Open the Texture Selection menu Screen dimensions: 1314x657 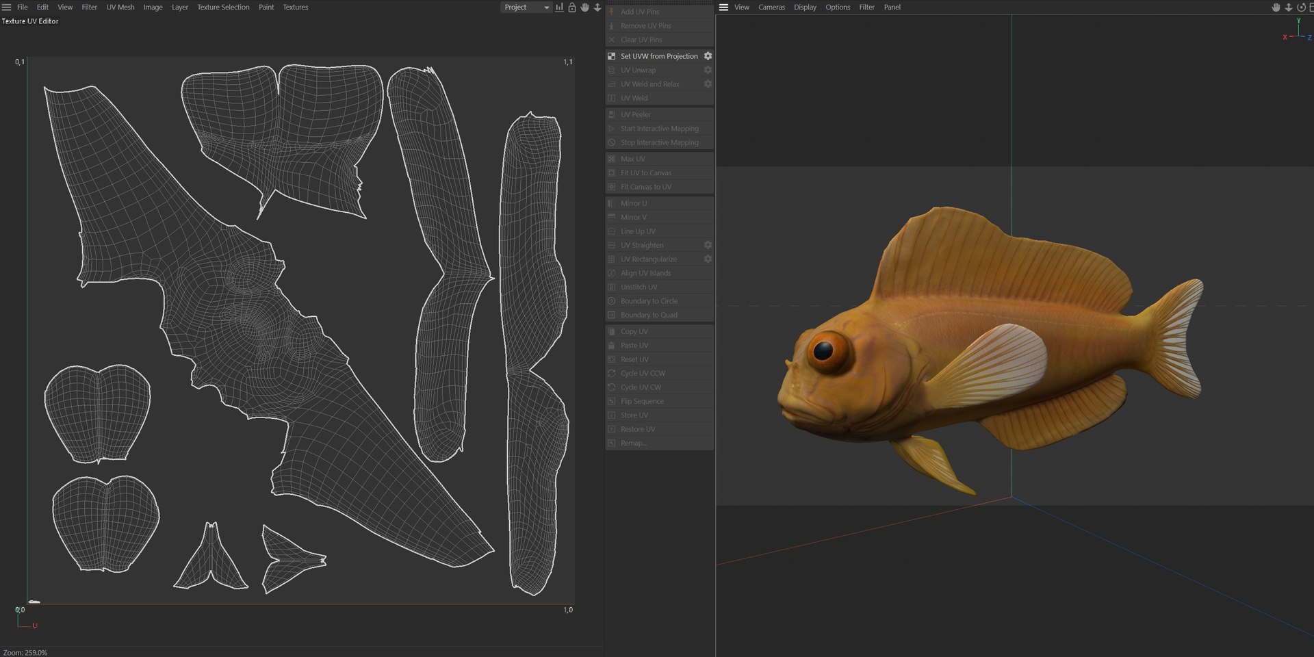pos(223,8)
